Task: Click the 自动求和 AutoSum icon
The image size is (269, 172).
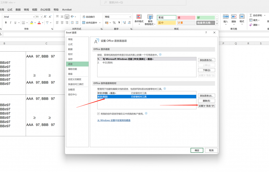Action: click(251, 15)
